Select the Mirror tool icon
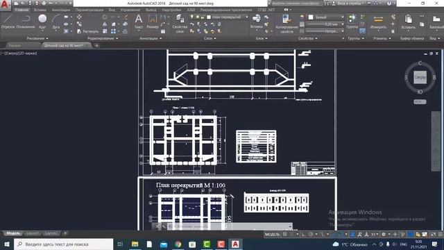This screenshot has height=250, width=444. coord(105,24)
